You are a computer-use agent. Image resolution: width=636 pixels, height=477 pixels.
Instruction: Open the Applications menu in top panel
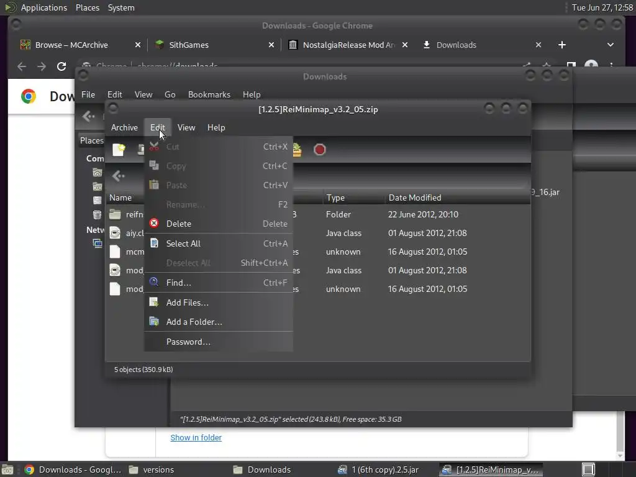[x=44, y=7]
